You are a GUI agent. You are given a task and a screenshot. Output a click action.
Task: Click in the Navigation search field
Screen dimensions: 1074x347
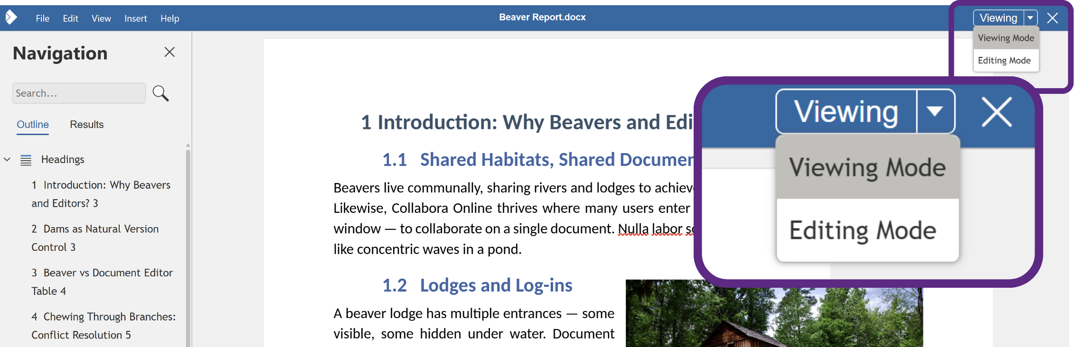click(x=79, y=93)
